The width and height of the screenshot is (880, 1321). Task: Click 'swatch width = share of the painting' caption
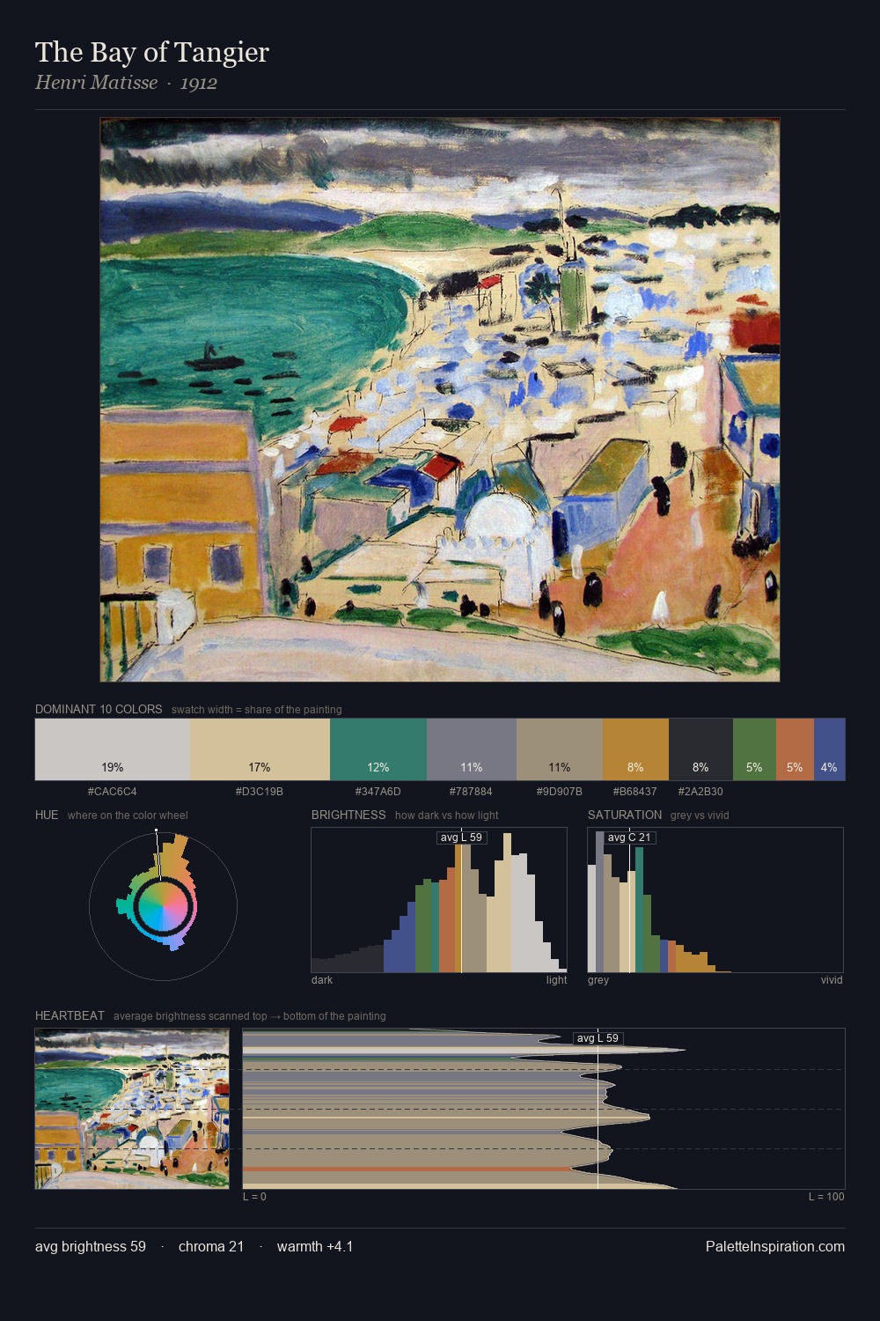(x=257, y=710)
